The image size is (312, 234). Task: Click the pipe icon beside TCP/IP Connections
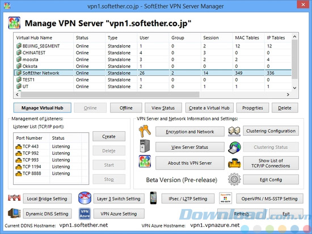234,163
